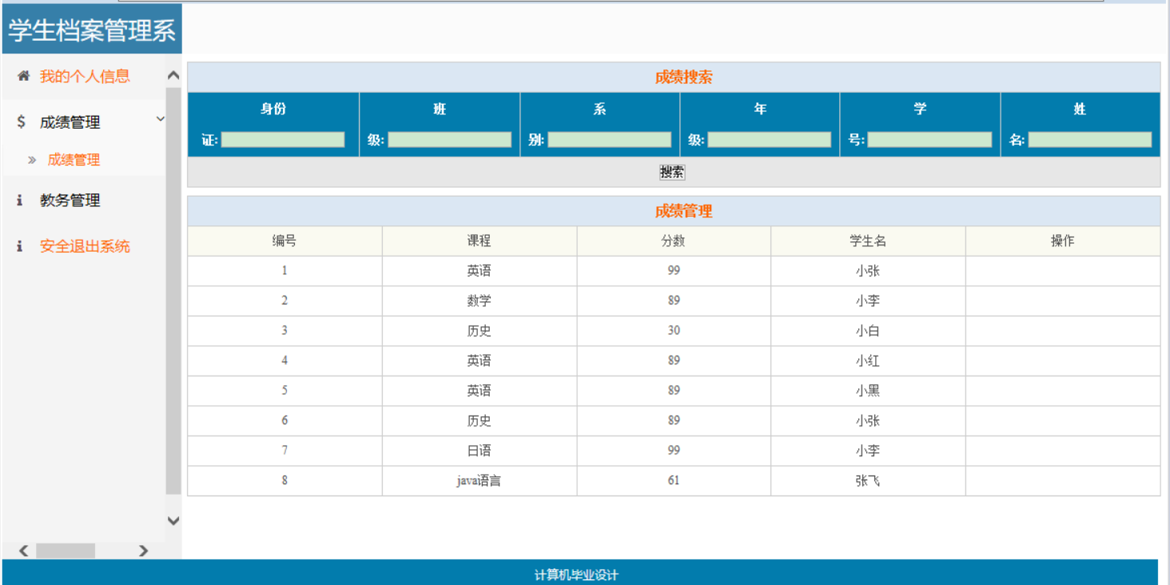Select 历史 in row 3
The image size is (1170, 585).
coord(480,331)
